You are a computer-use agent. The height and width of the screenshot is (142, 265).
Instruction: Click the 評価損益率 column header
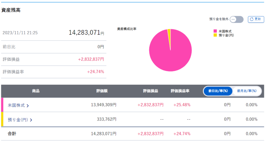point(180,91)
